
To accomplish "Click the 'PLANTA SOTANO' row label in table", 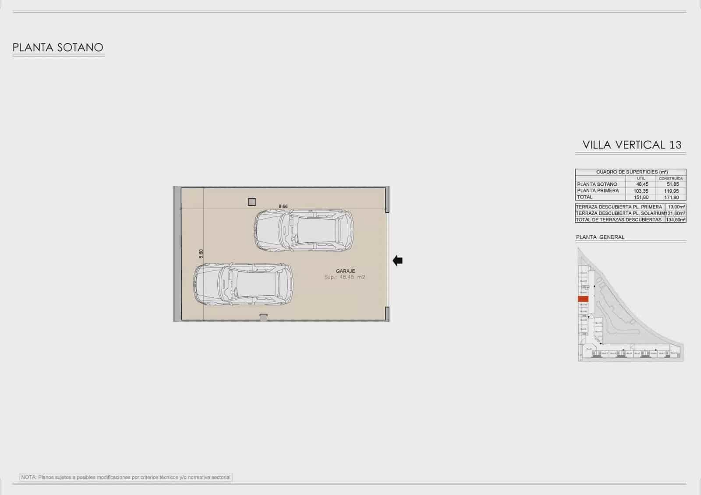I will point(597,184).
